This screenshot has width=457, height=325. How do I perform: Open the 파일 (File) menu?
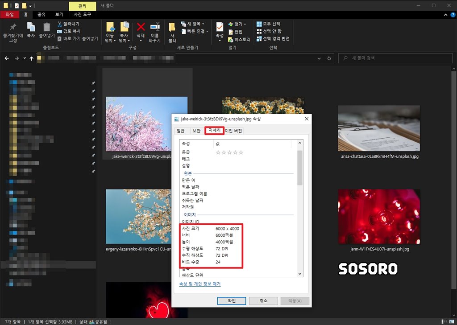click(10, 14)
